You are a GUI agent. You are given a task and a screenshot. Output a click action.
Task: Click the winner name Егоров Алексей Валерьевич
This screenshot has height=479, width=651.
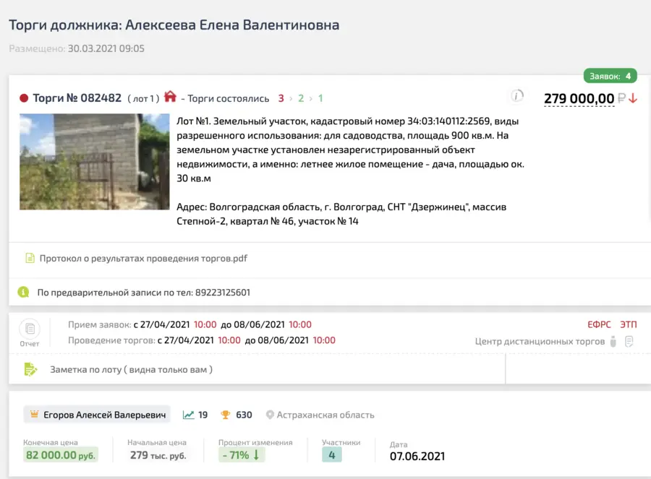point(105,415)
